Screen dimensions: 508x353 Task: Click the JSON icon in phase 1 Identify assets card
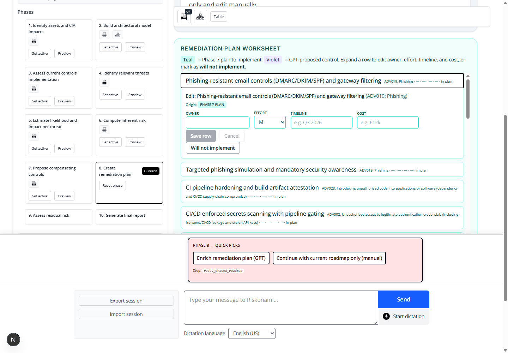pyautogui.click(x=34, y=41)
